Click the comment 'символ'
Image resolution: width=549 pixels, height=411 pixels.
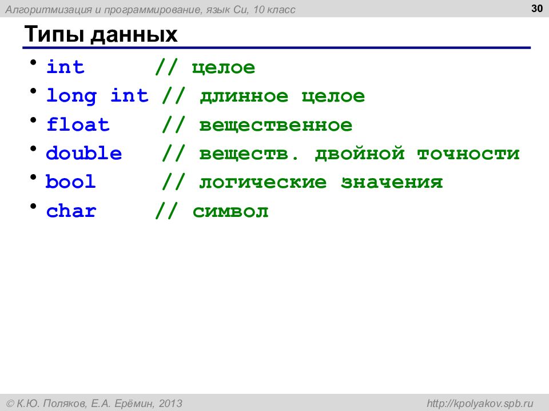click(230, 211)
